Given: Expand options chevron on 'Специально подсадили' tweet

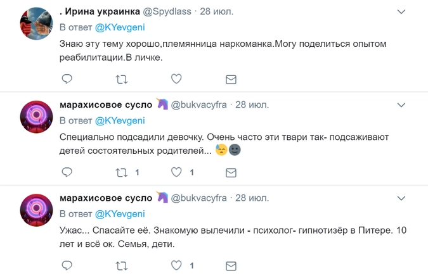Looking at the screenshot, I should 401,104.
